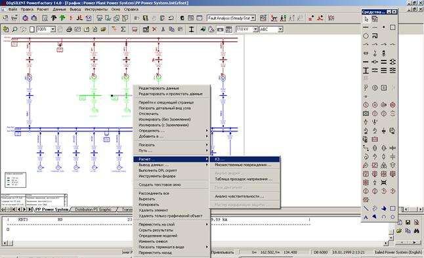This screenshot has width=424, height=258.
Task: Open the Fault Analysis toolbar selection dropdown
Action: pyautogui.click(x=253, y=18)
